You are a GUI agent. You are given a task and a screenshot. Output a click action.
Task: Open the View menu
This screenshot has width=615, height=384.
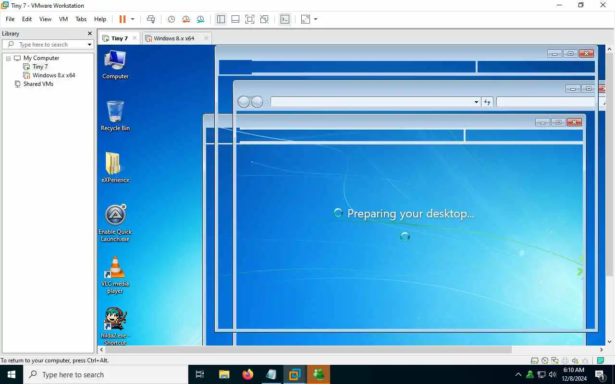tap(45, 19)
